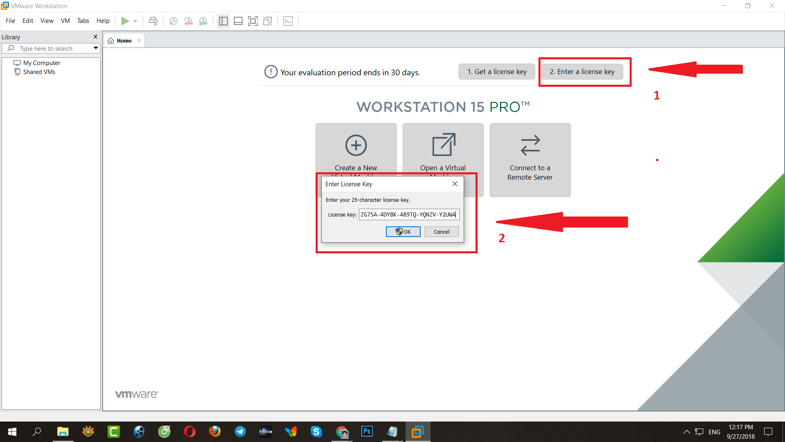785x442 pixels.
Task: Toggle the library sidebar panel icon
Action: [x=223, y=21]
